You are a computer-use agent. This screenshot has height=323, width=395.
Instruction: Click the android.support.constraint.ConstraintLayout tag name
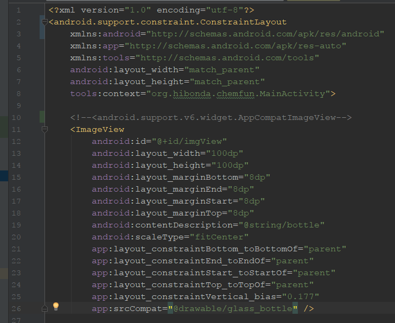tap(170, 22)
